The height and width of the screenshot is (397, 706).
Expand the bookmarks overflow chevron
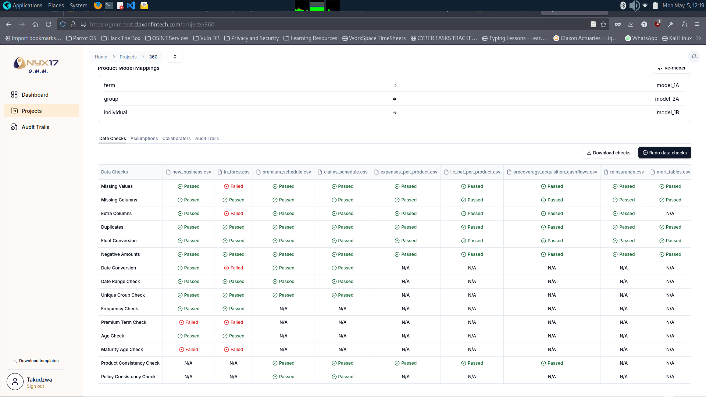coord(699,38)
